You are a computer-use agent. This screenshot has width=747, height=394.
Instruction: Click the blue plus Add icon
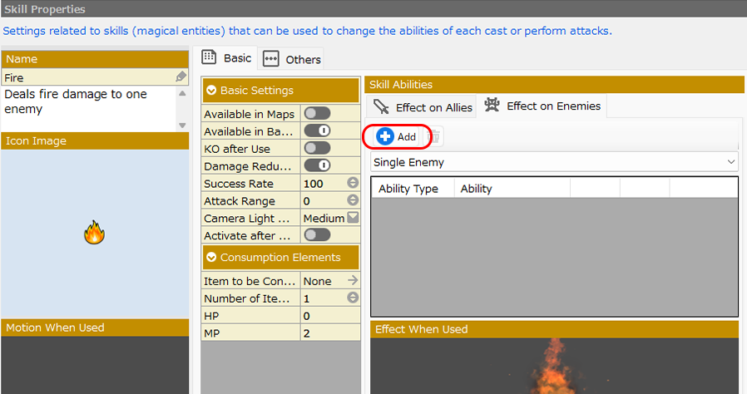385,136
